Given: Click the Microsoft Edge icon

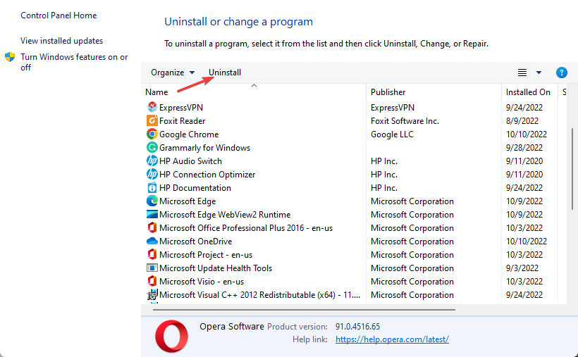Looking at the screenshot, I should coord(152,201).
